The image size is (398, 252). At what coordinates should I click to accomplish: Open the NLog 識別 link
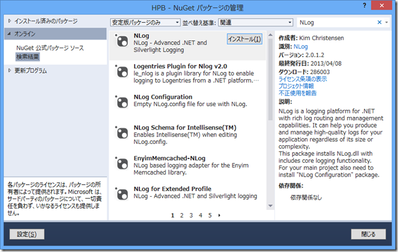[x=301, y=47]
